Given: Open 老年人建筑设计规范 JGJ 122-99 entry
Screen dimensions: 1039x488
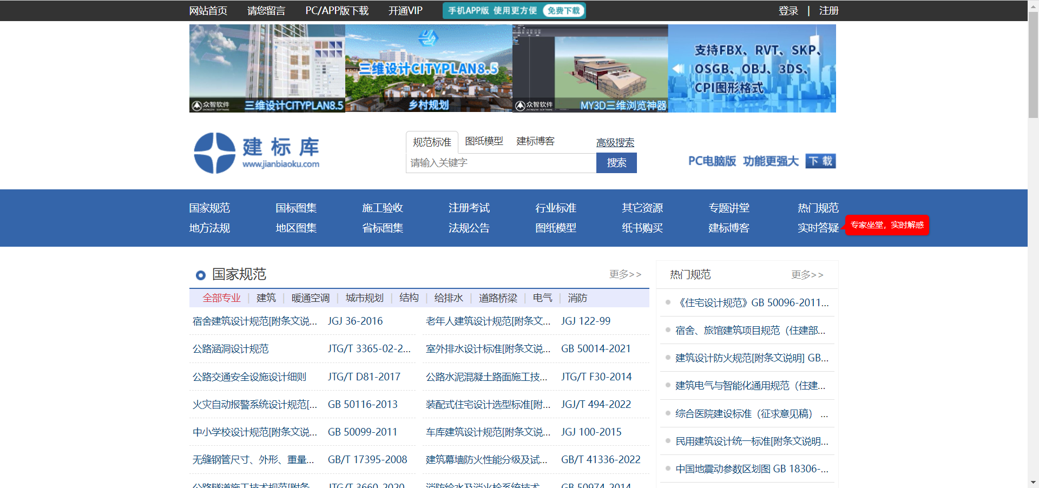Looking at the screenshot, I should pyautogui.click(x=488, y=321).
